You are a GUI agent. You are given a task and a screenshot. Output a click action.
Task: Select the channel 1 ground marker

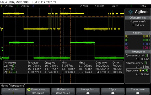pyautogui.click(x=2, y=29)
